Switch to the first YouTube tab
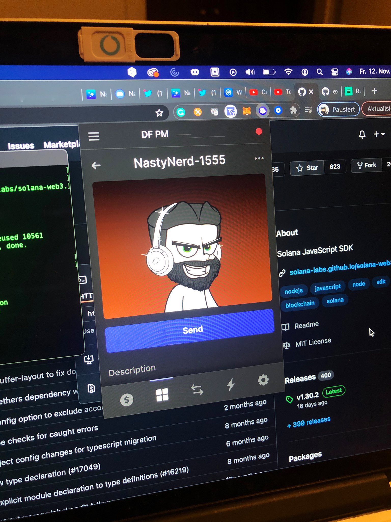Viewport: 391px width, 522px height. [258, 92]
